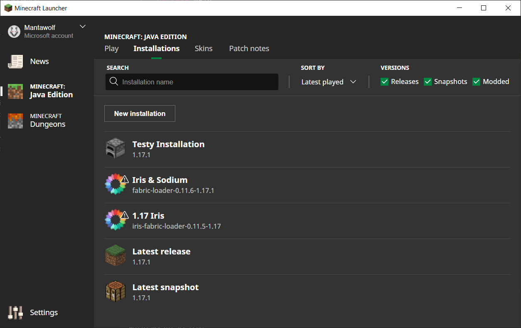Select the Testy Installation title

coord(168,144)
